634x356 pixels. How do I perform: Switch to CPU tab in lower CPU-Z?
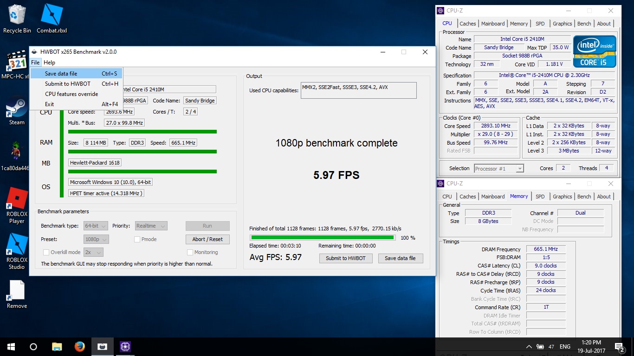447,197
